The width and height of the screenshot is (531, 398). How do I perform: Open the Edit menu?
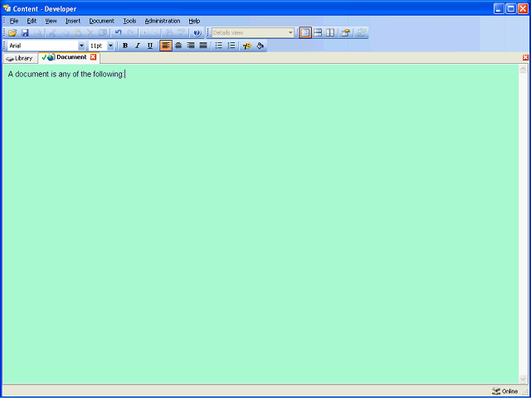[x=32, y=21]
